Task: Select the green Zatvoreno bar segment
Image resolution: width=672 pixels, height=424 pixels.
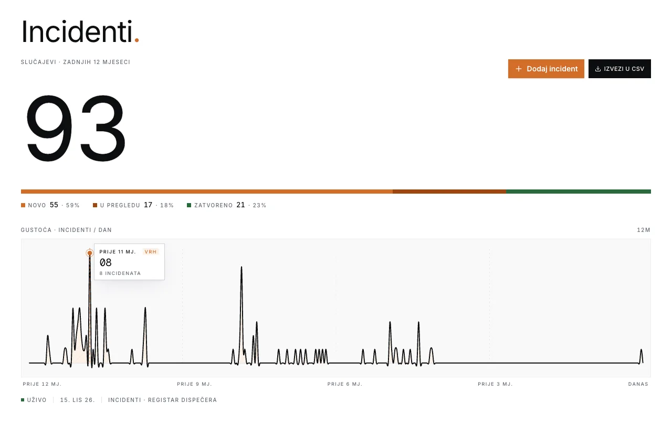Action: click(579, 192)
